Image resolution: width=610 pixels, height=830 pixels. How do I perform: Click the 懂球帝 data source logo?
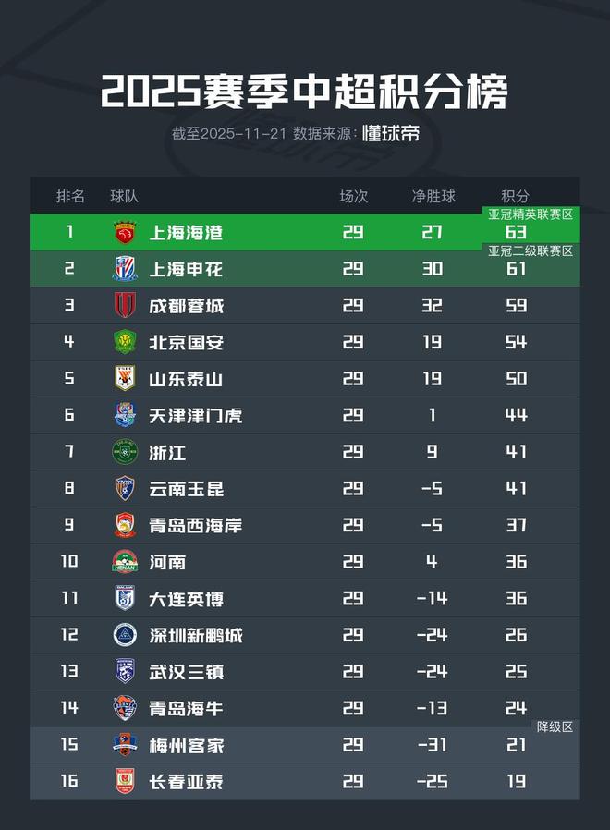click(390, 133)
